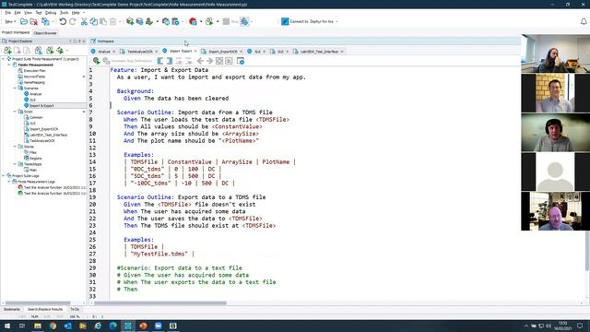The image size is (590, 332).
Task: Collapse the Finite Measurement Logs node
Action: pos(9,182)
